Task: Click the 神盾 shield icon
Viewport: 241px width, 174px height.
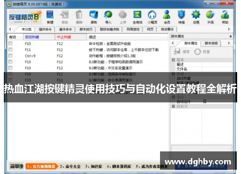Action: tap(181, 17)
